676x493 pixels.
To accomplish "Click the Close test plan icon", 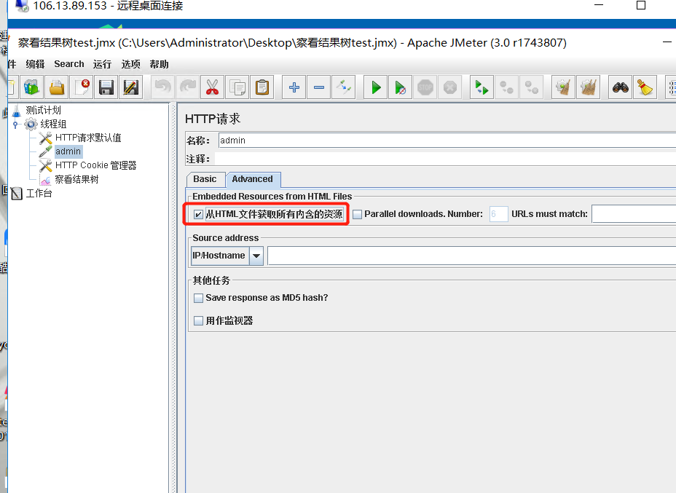I will pos(82,87).
